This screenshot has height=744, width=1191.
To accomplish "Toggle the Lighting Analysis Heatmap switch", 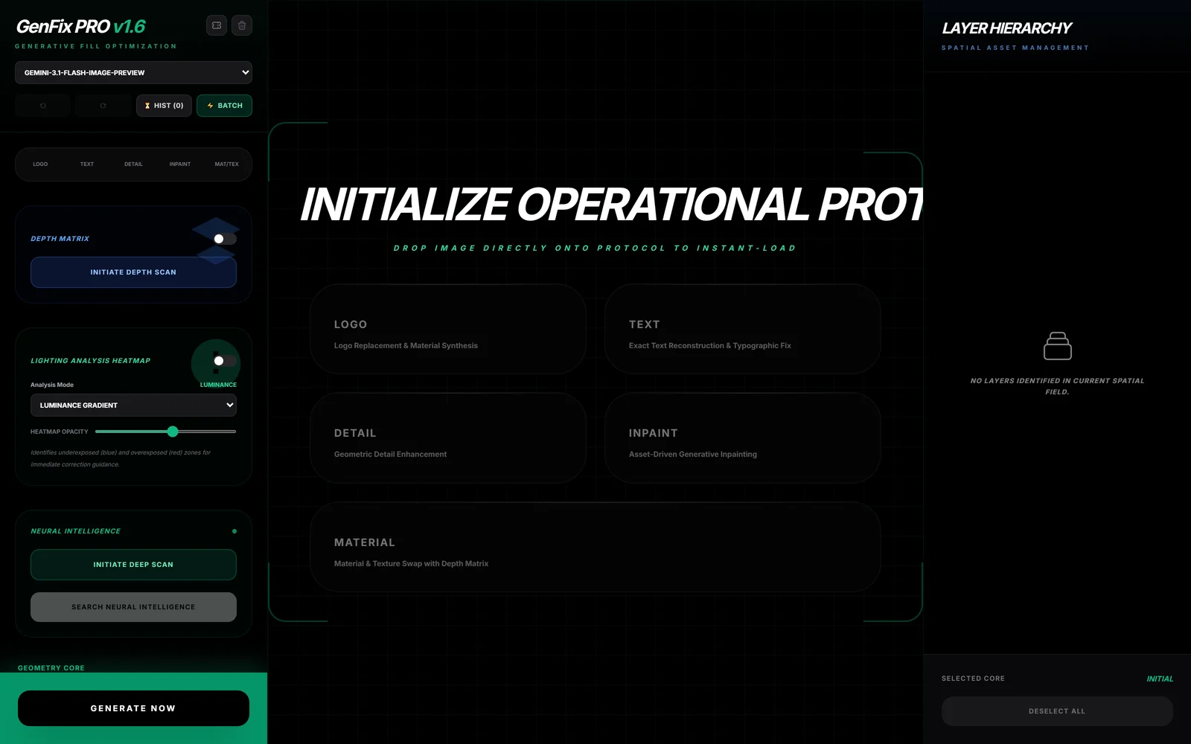I will pyautogui.click(x=225, y=361).
